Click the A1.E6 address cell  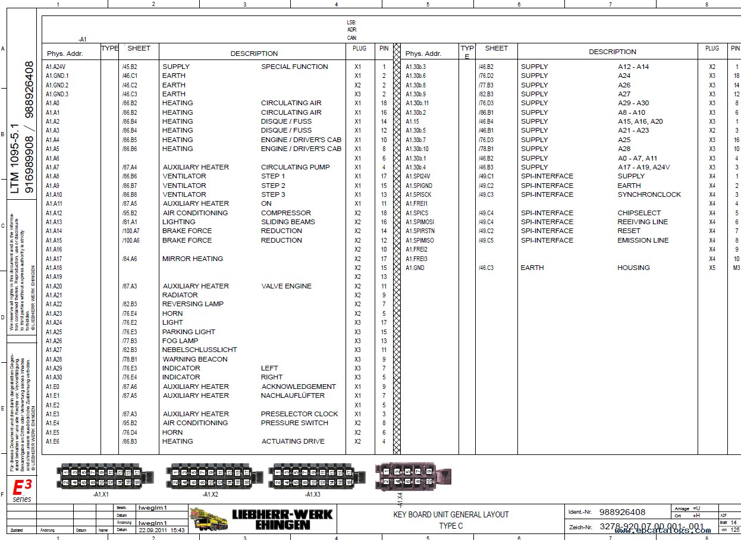coord(52,442)
